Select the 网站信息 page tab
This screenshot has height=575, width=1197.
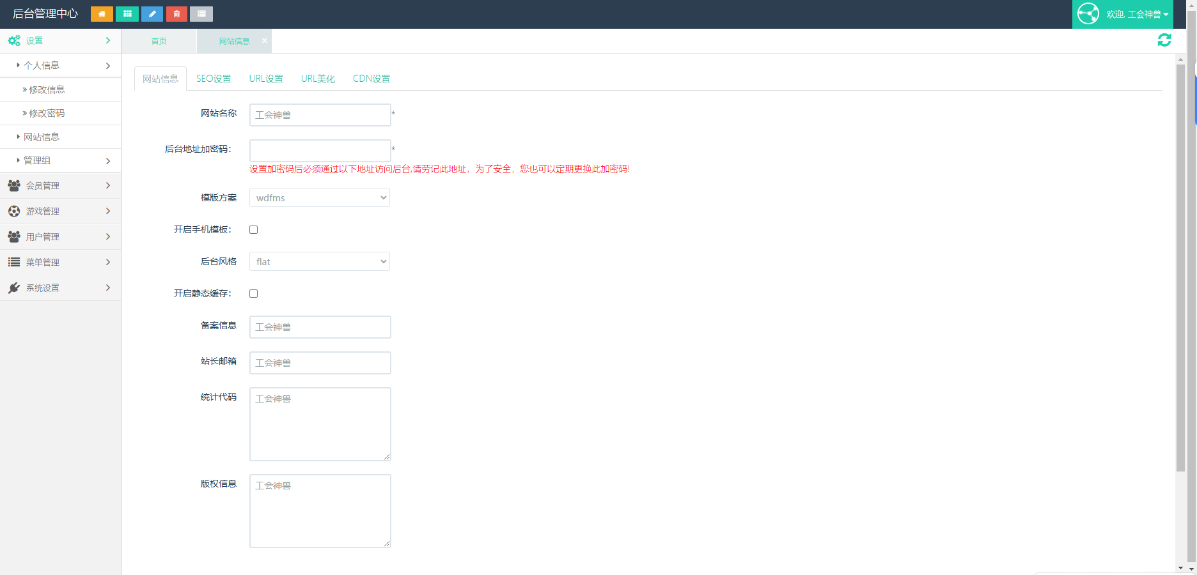pos(234,41)
